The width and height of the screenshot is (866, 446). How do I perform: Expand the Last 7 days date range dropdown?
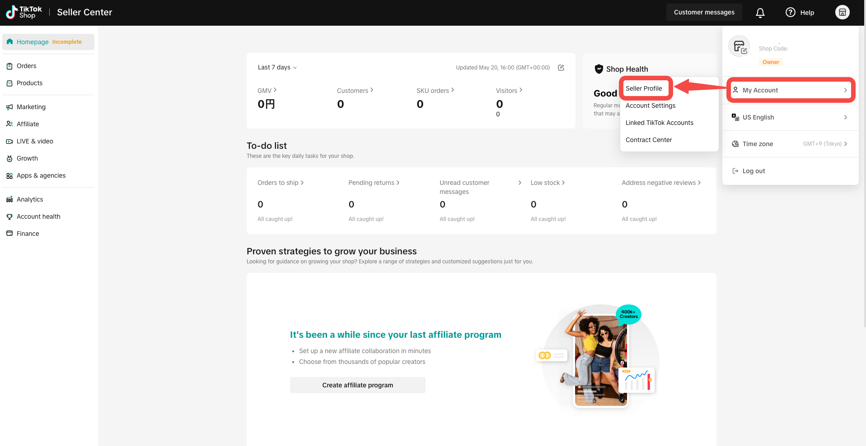[x=277, y=68]
